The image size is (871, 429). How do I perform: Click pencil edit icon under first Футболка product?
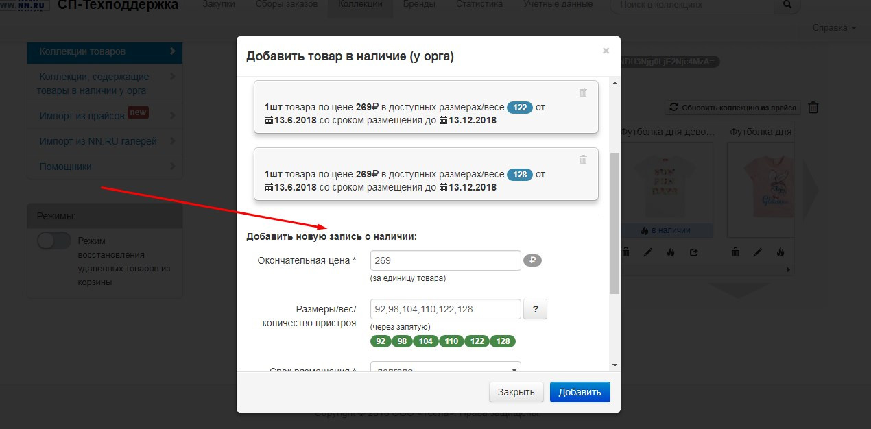(x=648, y=252)
